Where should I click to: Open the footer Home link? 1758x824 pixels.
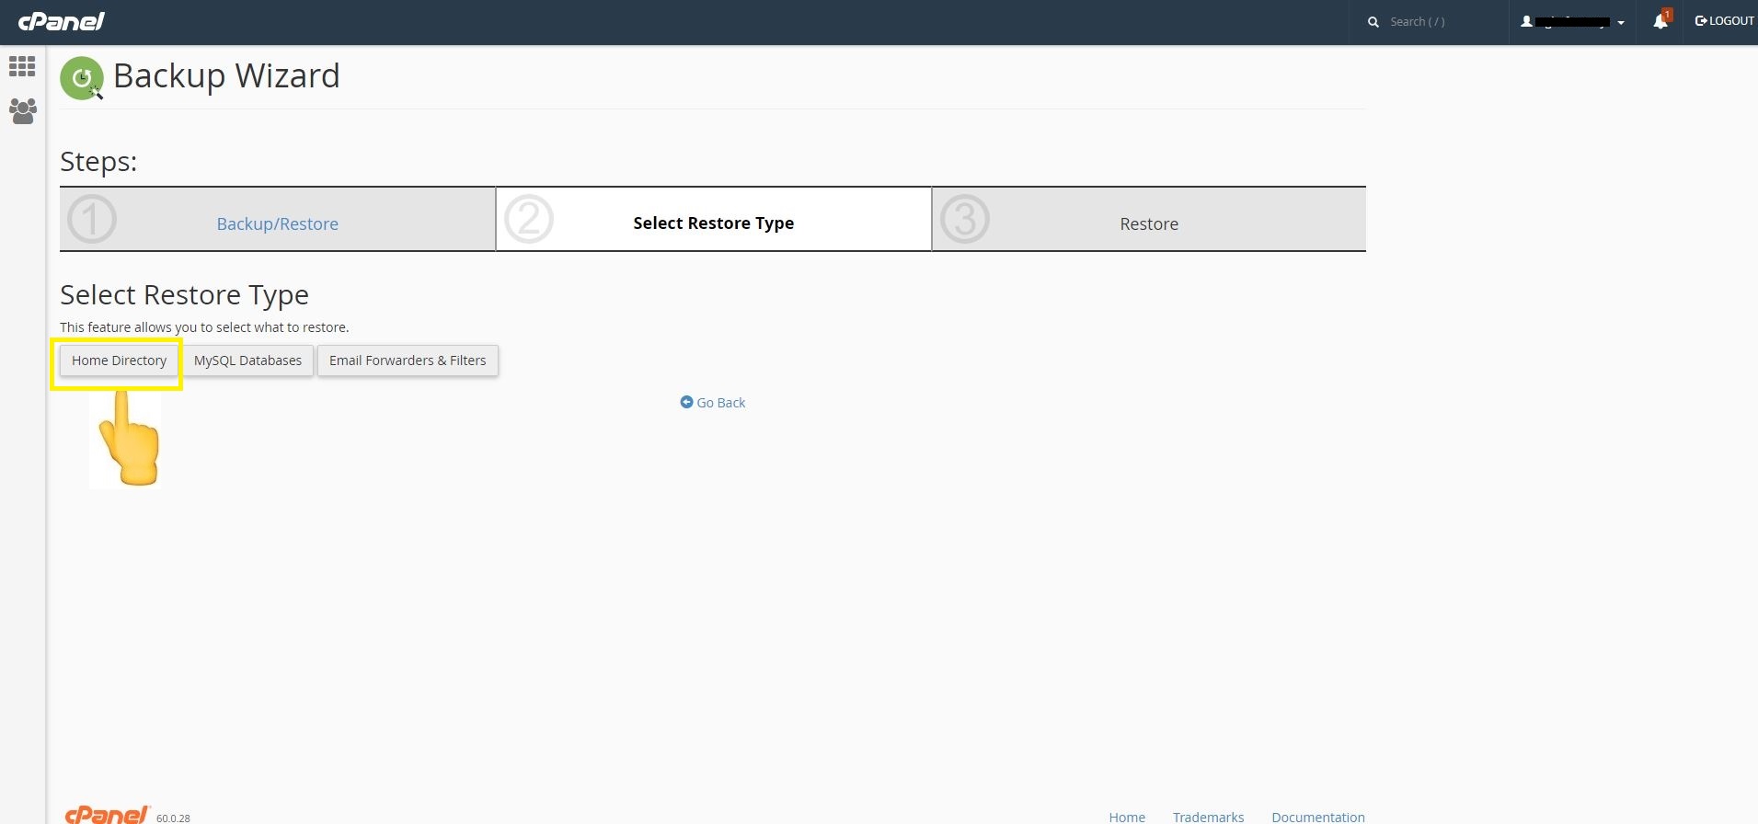coord(1126,817)
